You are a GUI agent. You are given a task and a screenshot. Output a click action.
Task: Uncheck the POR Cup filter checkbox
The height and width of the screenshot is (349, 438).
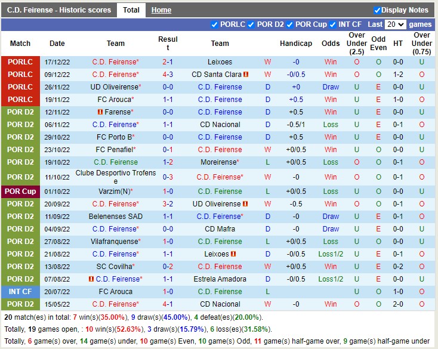tap(289, 24)
